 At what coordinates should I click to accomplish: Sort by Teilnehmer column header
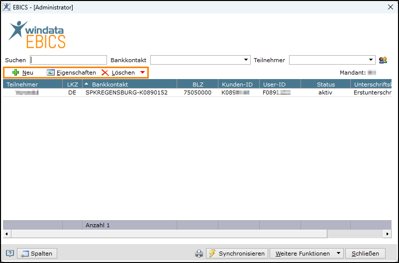click(x=32, y=84)
